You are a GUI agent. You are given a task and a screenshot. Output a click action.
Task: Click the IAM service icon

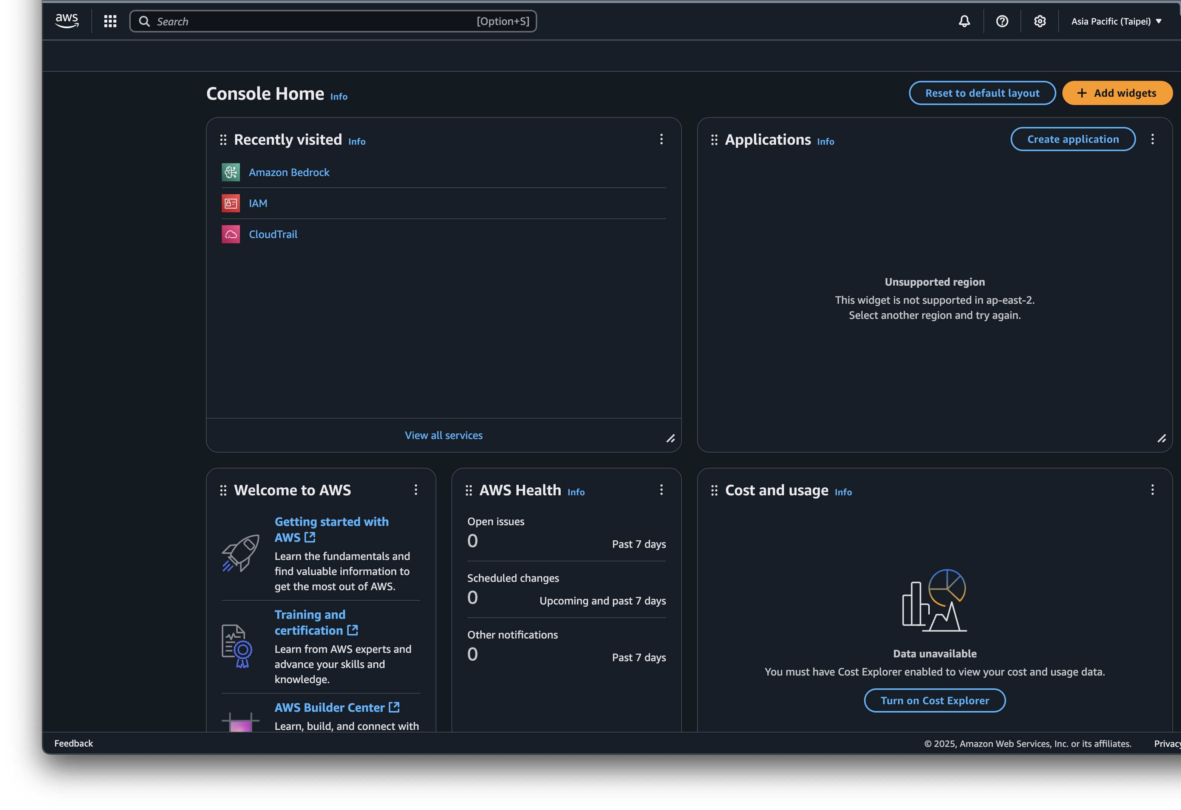click(231, 203)
